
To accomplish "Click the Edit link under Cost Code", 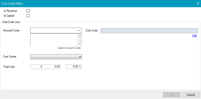I will pos(195,36).
